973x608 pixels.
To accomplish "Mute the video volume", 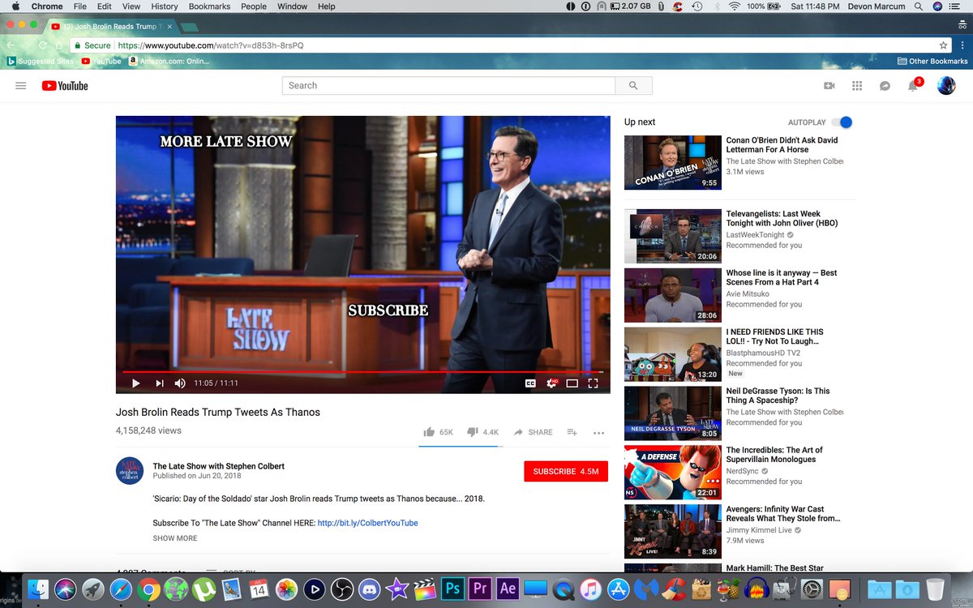I will pos(180,383).
